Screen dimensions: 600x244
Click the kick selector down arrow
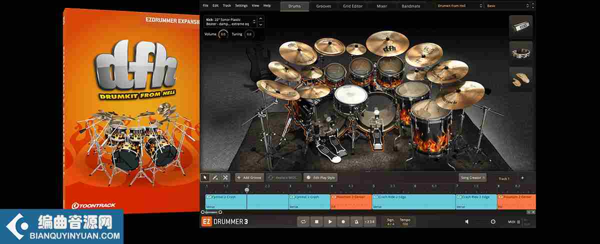260,24
